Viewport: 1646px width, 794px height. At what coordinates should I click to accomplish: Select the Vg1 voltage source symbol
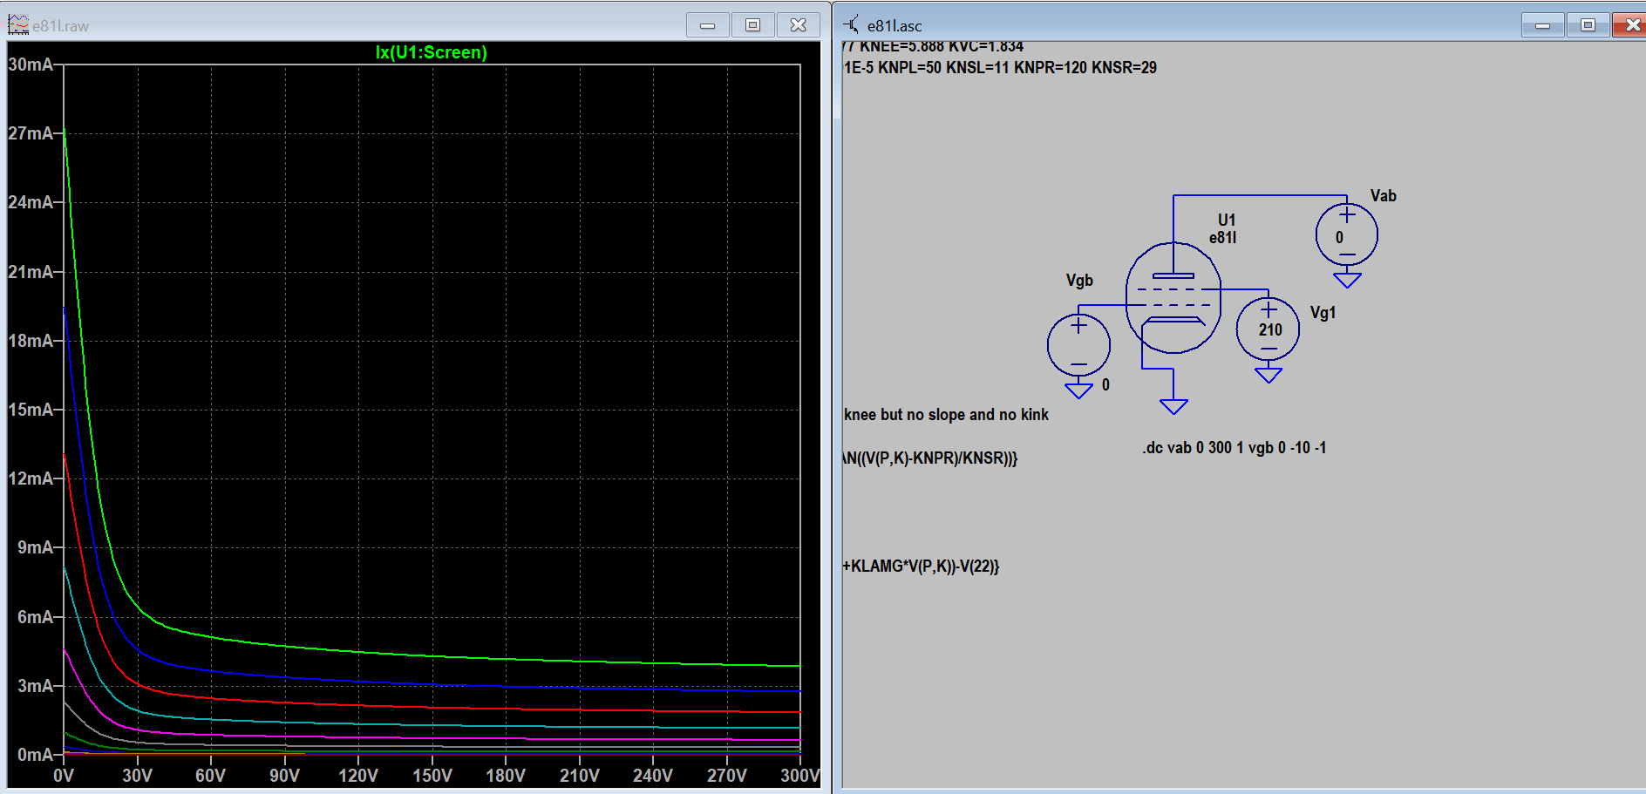1268,329
